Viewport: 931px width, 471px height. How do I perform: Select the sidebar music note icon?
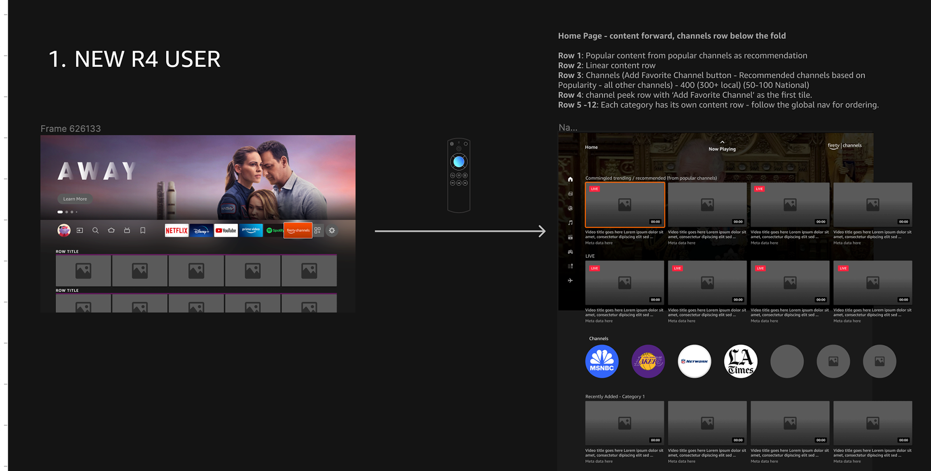[570, 223]
